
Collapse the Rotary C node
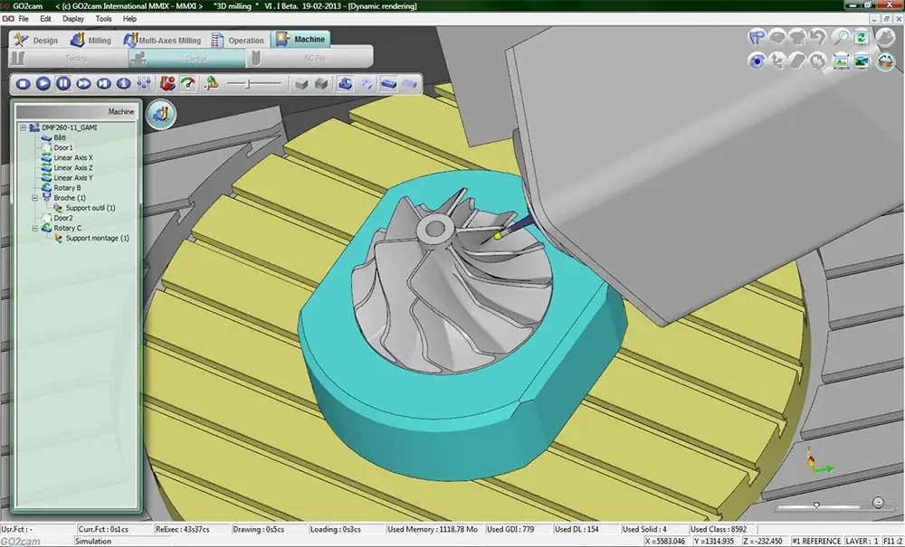pyautogui.click(x=33, y=228)
